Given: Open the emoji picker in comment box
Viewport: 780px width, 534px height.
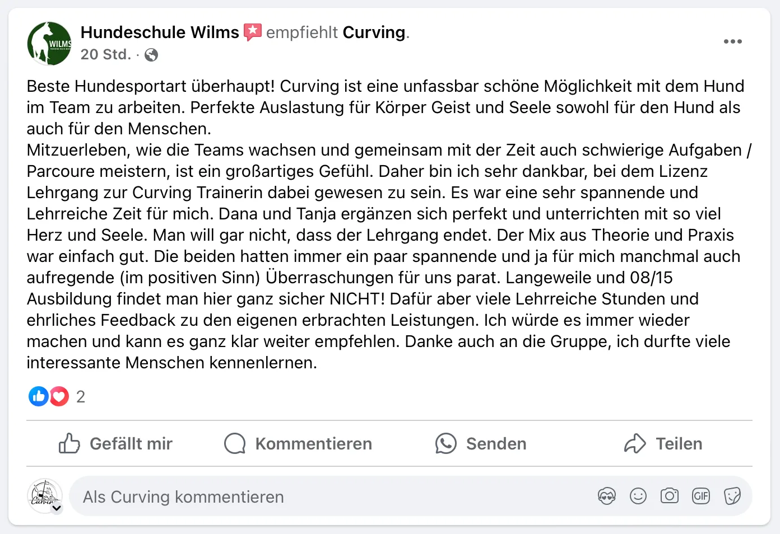Looking at the screenshot, I should [638, 496].
